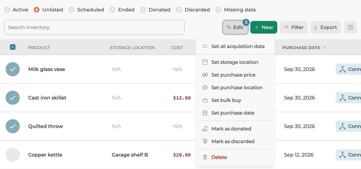Click the Quilted throw product name
The width and height of the screenshot is (361, 169).
pyautogui.click(x=45, y=126)
